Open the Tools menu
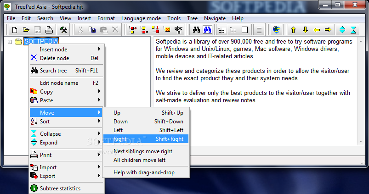 [x=174, y=18]
